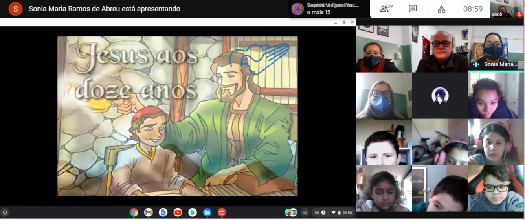525x220 pixels.
Task: Open the red video app in the shelf
Action: click(x=222, y=212)
